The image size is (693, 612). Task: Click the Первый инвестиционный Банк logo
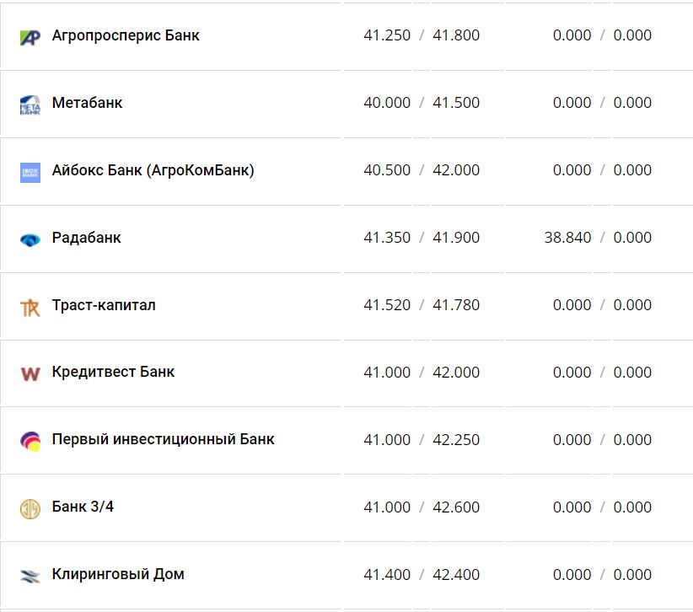[30, 441]
